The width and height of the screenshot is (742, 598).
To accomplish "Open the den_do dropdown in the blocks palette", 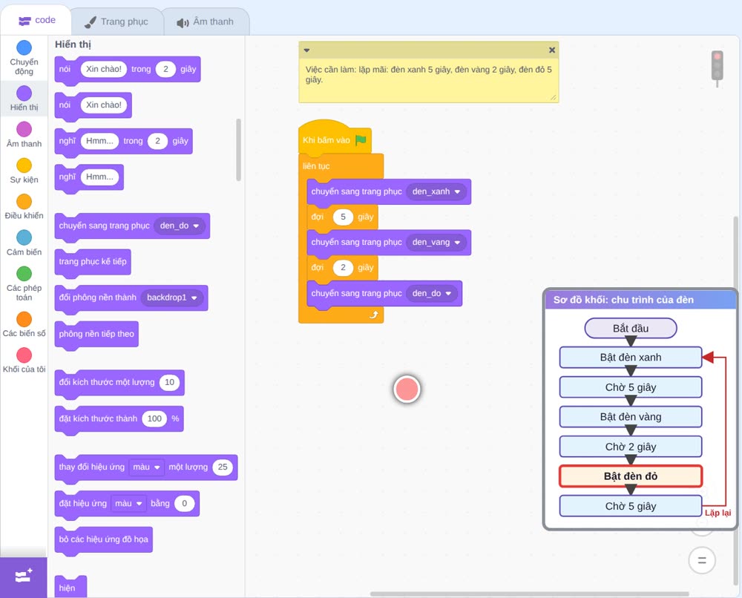I will tap(180, 226).
